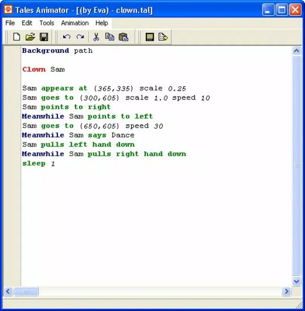This screenshot has height=311, width=305.
Task: Click 'points to right' text
Action: (76, 107)
